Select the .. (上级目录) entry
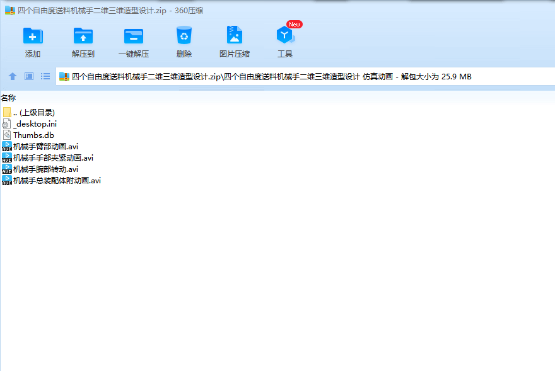 [34, 113]
